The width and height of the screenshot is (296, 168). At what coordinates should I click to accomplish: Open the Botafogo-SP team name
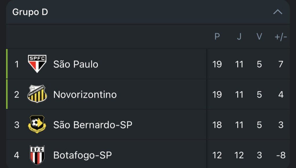point(82,155)
